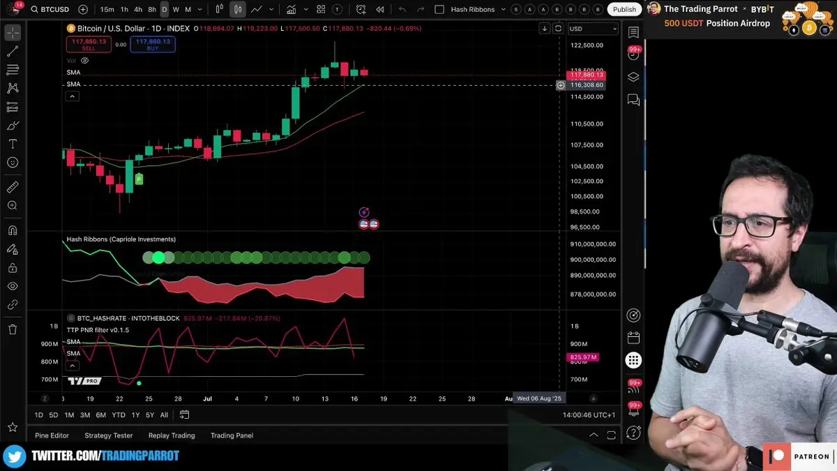
Task: Create an alert from top toolbar
Action: [361, 10]
